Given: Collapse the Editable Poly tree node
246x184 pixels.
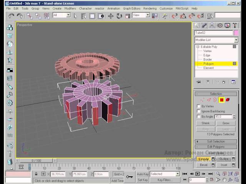Looking at the screenshot, I should tap(198, 47).
